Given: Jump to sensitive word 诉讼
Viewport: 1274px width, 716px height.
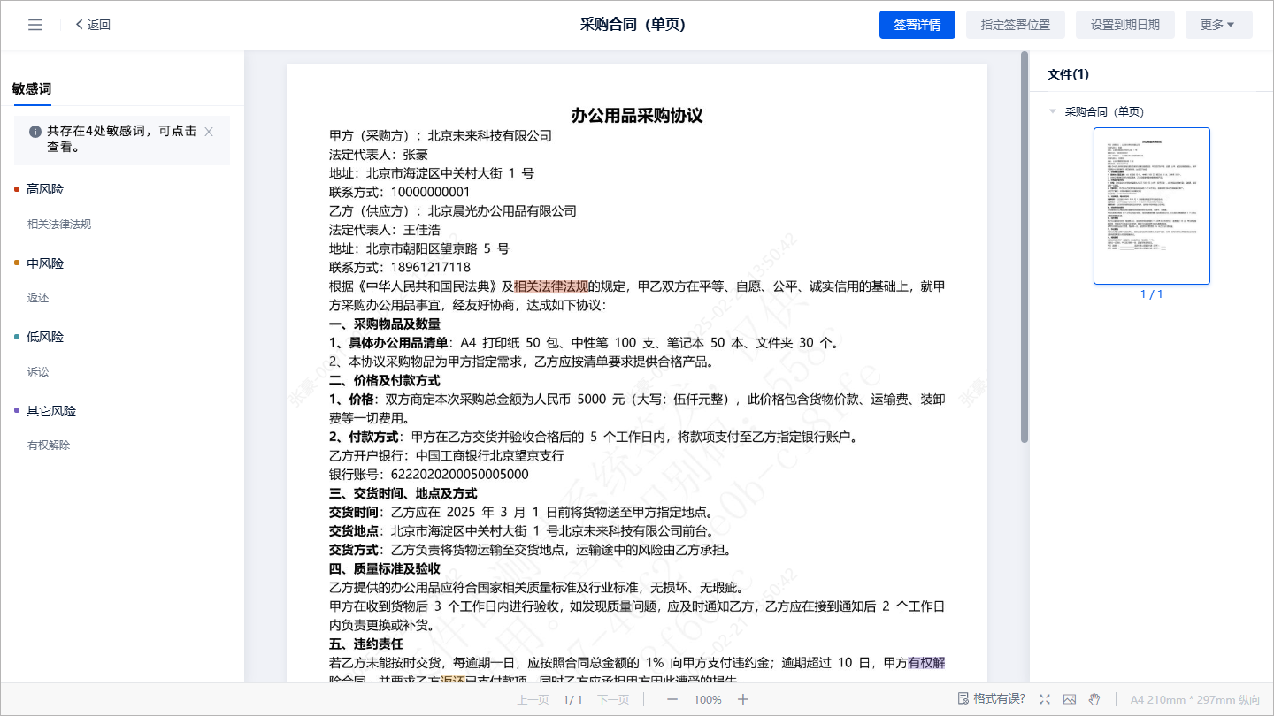Looking at the screenshot, I should point(38,372).
